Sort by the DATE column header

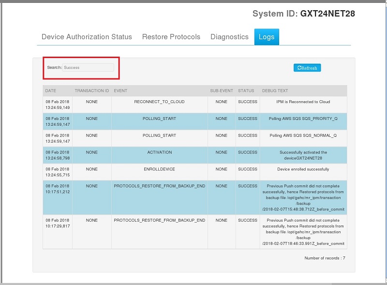tap(51, 90)
